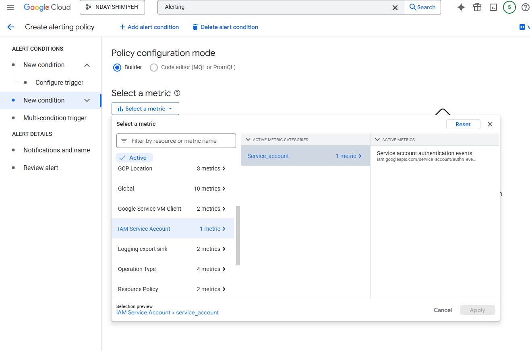
Task: Click the Reset button
Action: (x=463, y=124)
